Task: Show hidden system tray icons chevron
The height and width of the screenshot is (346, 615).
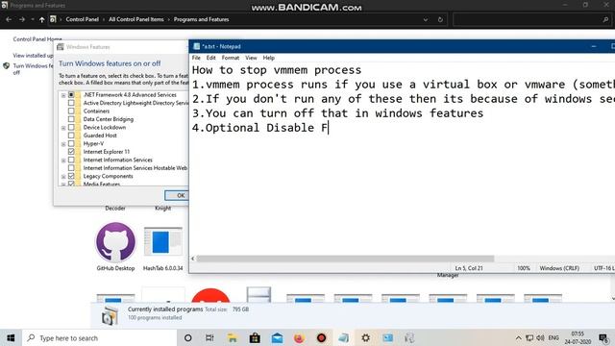Action: coord(519,337)
